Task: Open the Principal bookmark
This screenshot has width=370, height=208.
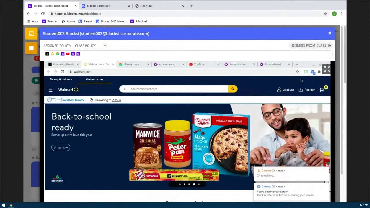Action: pos(138,21)
